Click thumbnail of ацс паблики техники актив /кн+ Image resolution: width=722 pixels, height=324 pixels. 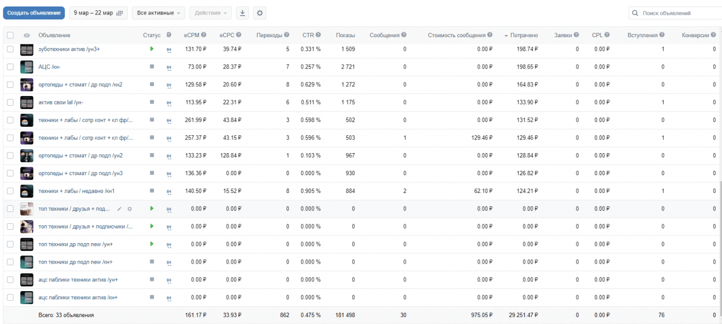pos(27,298)
